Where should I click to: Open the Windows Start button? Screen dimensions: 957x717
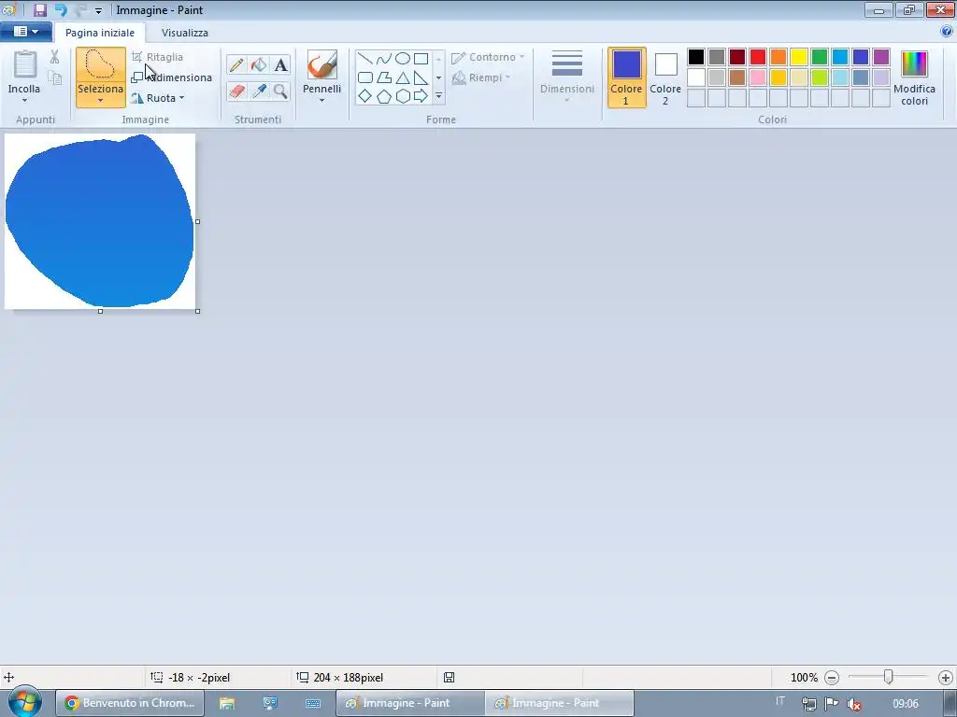[24, 702]
